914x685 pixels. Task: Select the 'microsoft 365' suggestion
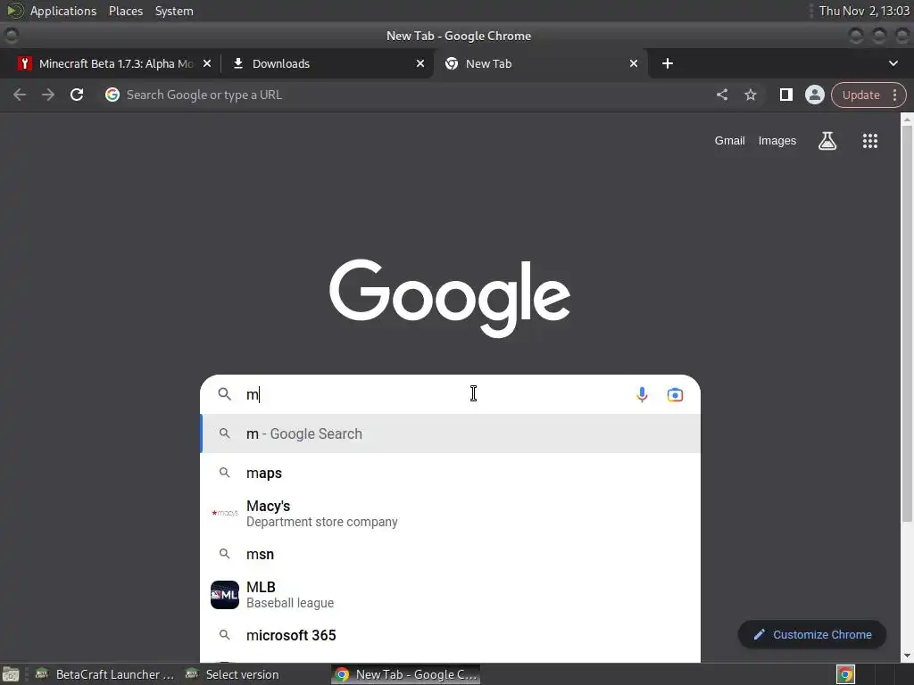pos(450,635)
